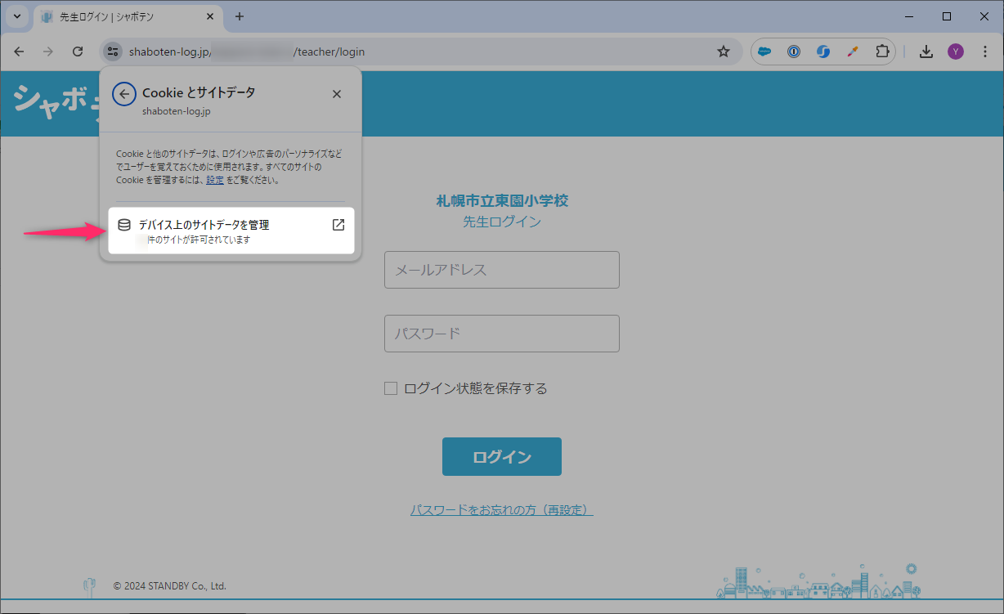Click the 先生ログイン heading text
The width and height of the screenshot is (1004, 614).
[502, 222]
